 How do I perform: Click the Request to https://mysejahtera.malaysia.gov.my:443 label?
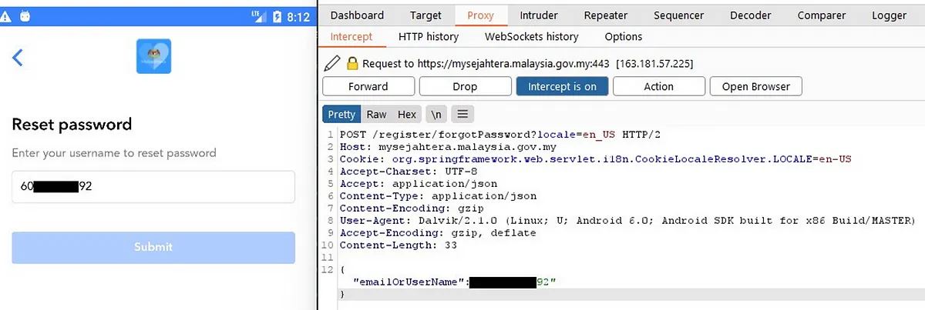[x=486, y=63]
